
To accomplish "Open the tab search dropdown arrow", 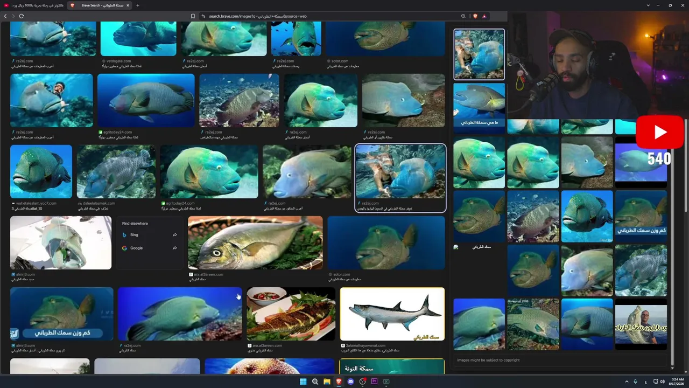I will pos(648,5).
